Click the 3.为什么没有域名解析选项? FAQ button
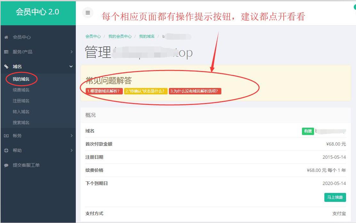This screenshot has height=223, width=356. 195,91
